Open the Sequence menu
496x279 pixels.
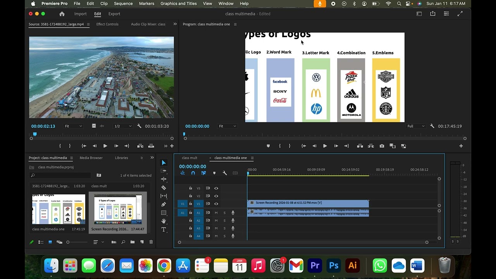point(123,3)
